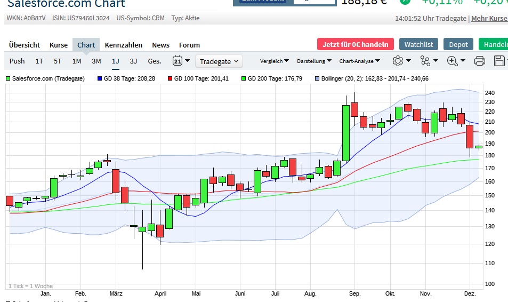
Task: Add stock via the Watchlist button
Action: click(418, 44)
